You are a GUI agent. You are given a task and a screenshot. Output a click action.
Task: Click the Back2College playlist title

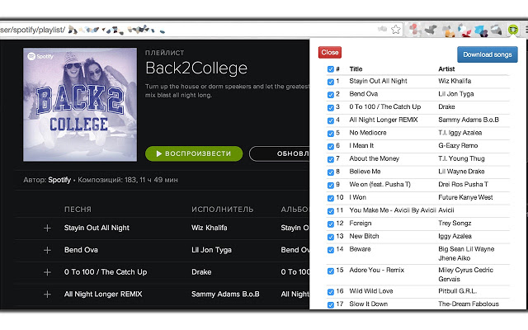pyautogui.click(x=196, y=68)
